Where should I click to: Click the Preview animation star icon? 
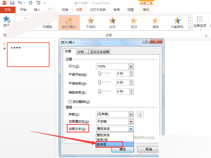coord(7,19)
